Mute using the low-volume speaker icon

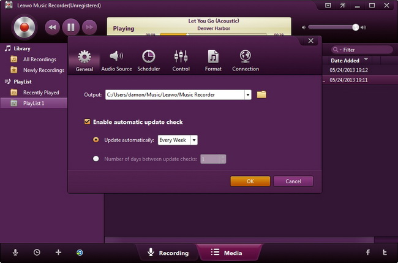tap(304, 27)
